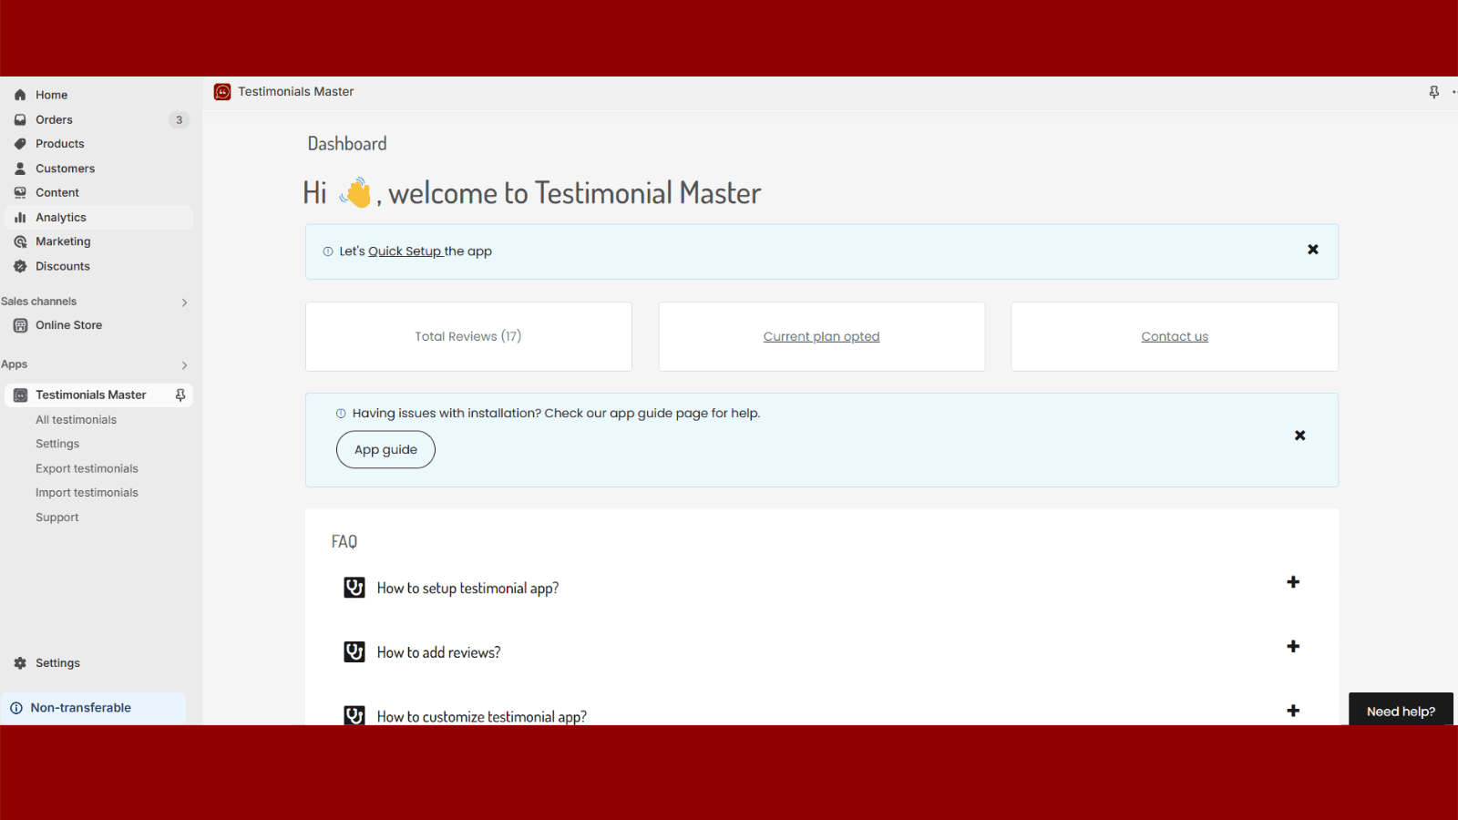Screen dimensions: 1458x820
Task: Click the Contact us link
Action: click(1175, 335)
